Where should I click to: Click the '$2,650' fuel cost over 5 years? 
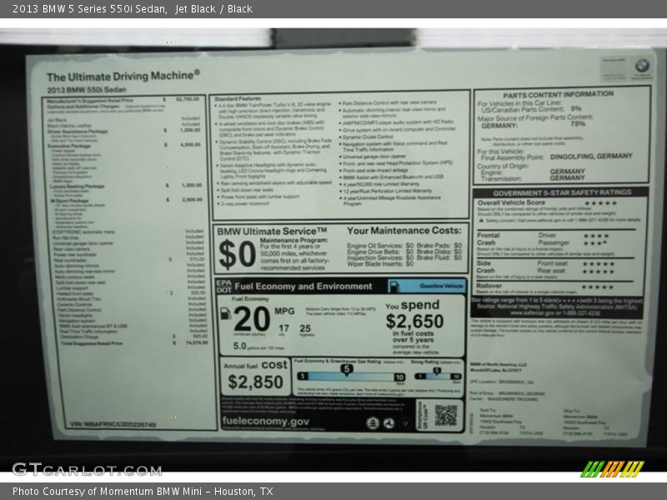coord(414,321)
